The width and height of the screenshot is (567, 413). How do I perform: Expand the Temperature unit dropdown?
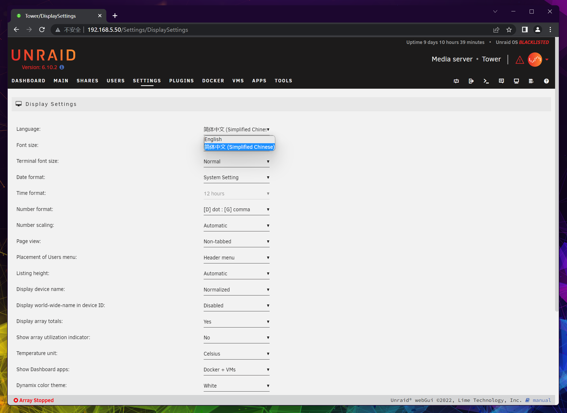pyautogui.click(x=236, y=354)
